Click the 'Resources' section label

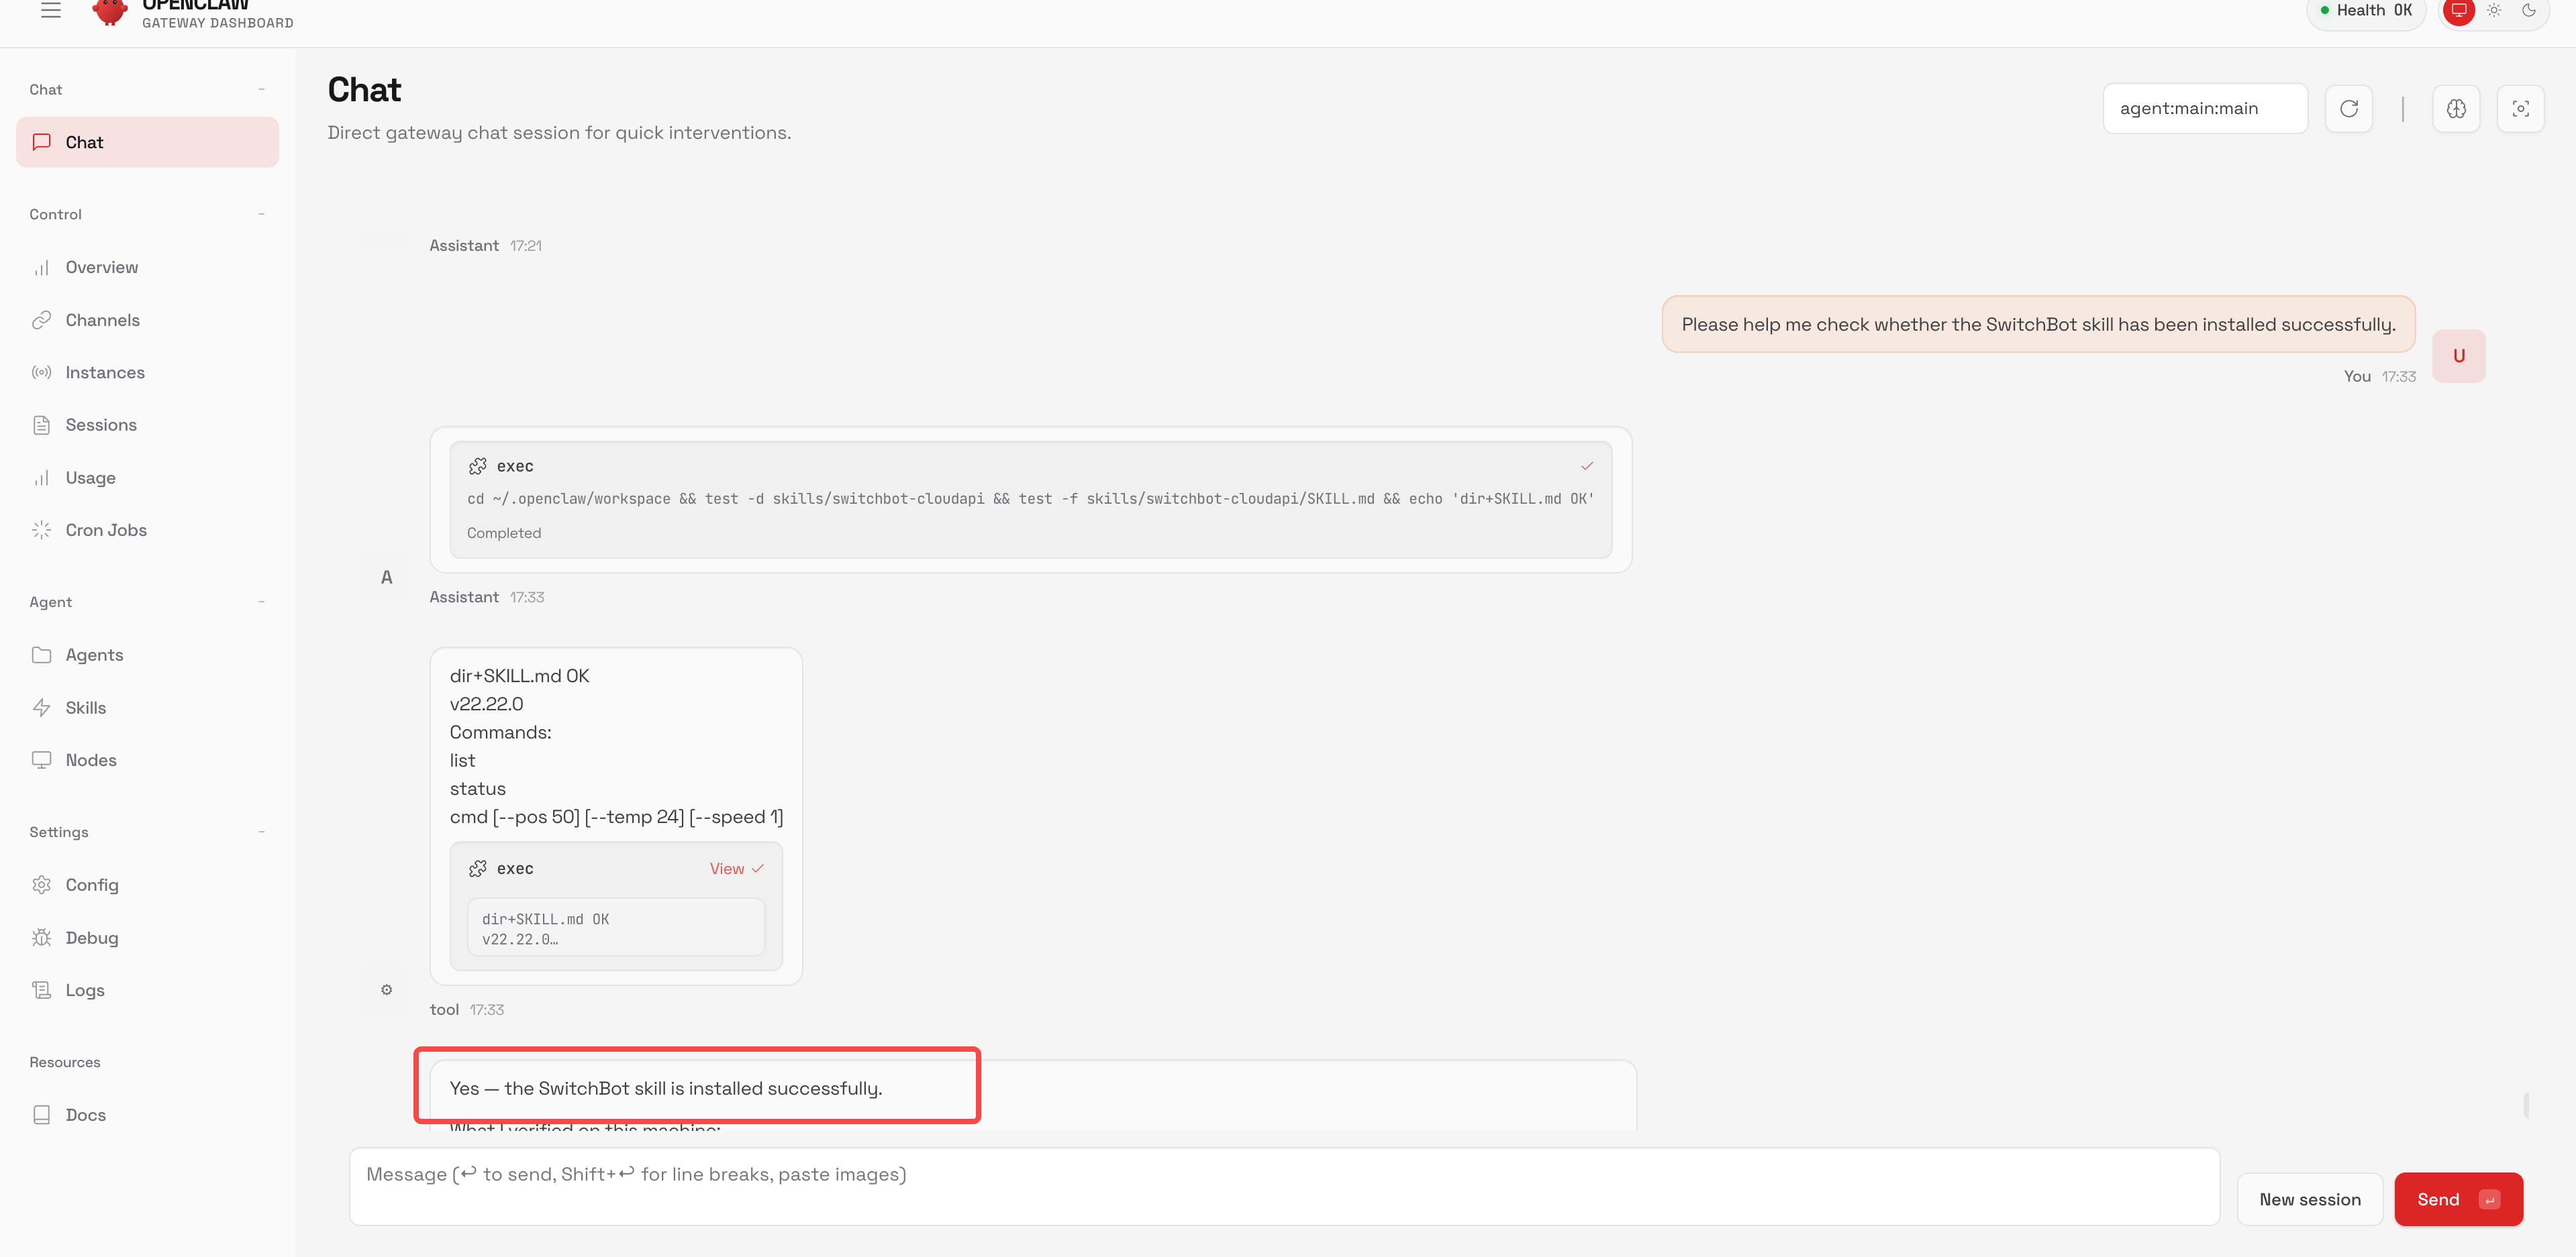(x=65, y=1062)
